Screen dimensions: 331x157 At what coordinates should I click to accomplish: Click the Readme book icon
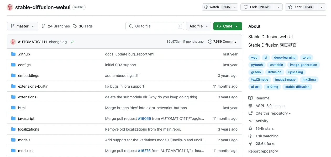[250, 98]
